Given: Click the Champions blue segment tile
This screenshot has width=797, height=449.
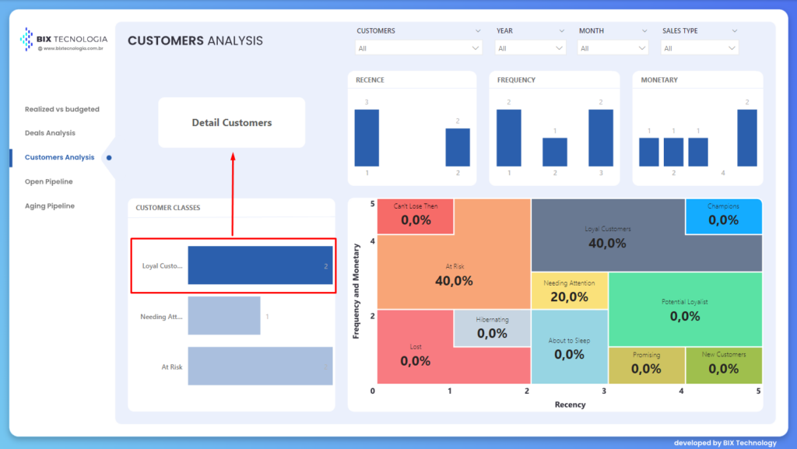Looking at the screenshot, I should click(723, 216).
